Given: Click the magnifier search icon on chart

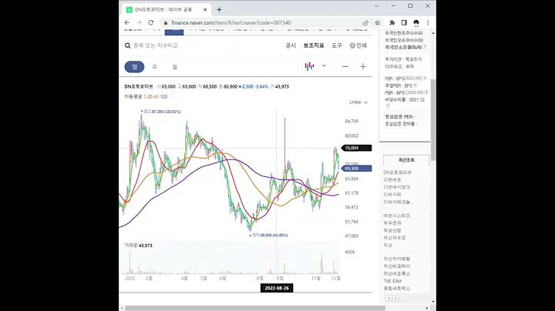Looking at the screenshot, I should (x=127, y=45).
